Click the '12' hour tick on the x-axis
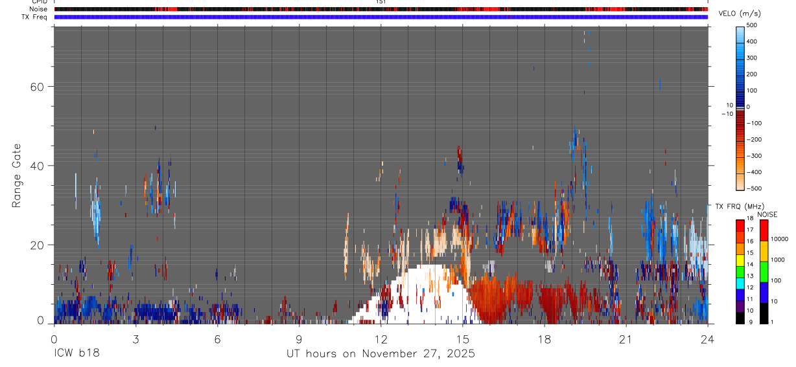Screen dimensions: 796x367 381,339
